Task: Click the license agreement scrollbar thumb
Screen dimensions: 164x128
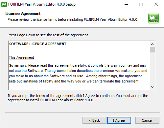Action: click(x=152, y=50)
